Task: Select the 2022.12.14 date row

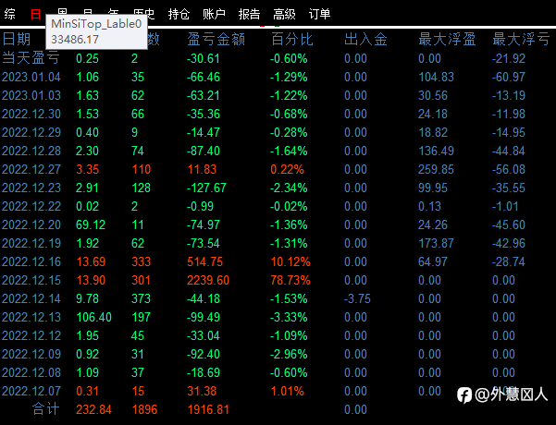Action: [x=31, y=298]
